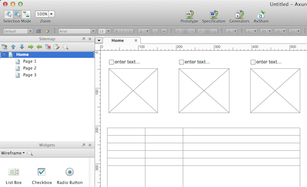Select the first placeholder image widget
The width and height of the screenshot is (307, 187).
tap(133, 90)
